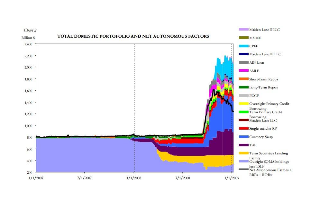This screenshot has width=311, height=202.
Task: Click the "Currency Swap" legend label
Action: [x=261, y=137]
